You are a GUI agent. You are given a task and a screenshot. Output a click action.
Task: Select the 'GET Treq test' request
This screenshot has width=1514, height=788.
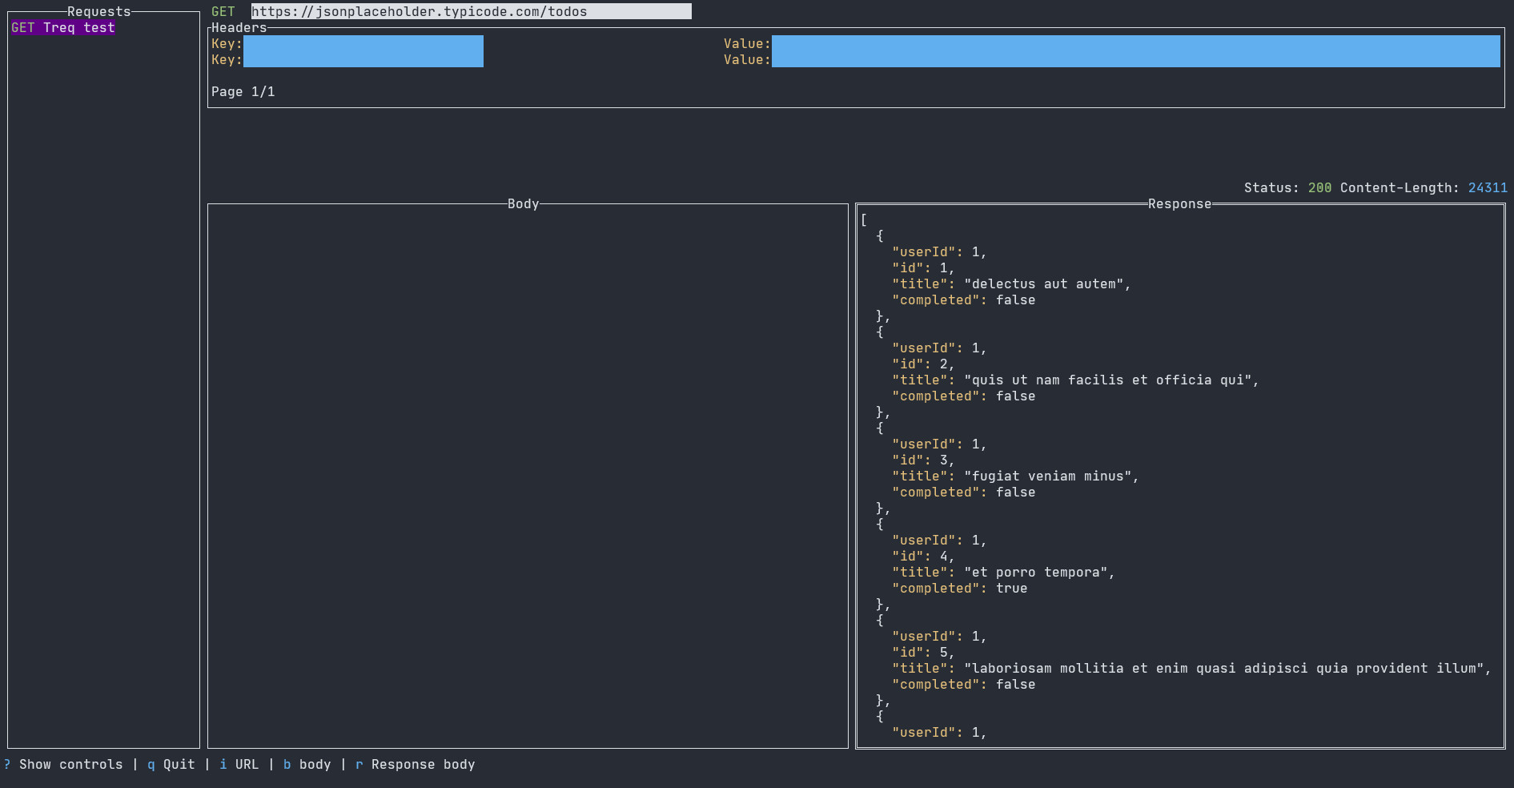[x=62, y=28]
